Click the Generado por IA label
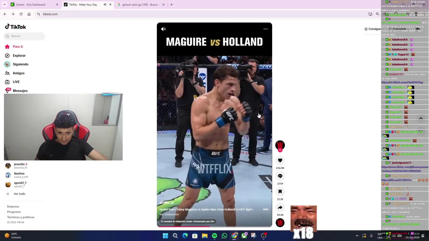The image size is (429, 241). click(187, 222)
